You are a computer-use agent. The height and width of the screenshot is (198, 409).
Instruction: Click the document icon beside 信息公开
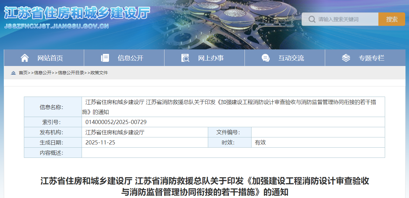point(105,58)
